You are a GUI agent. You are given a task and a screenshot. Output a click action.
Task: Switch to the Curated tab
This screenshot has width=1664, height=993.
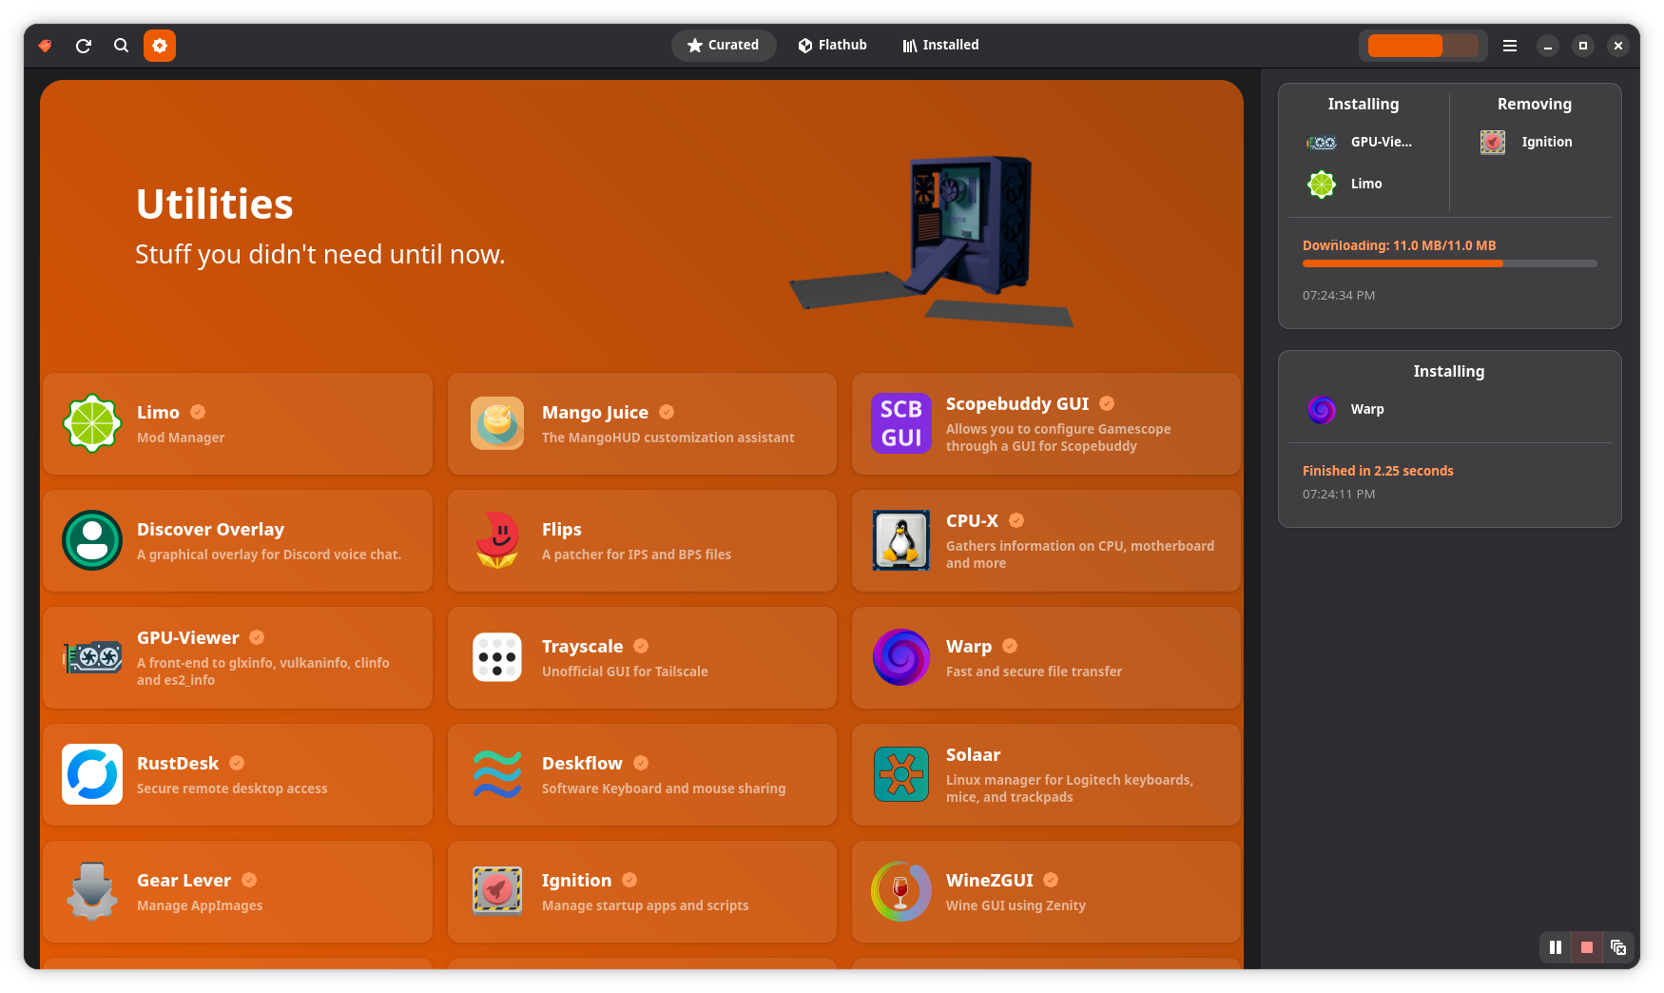724,45
